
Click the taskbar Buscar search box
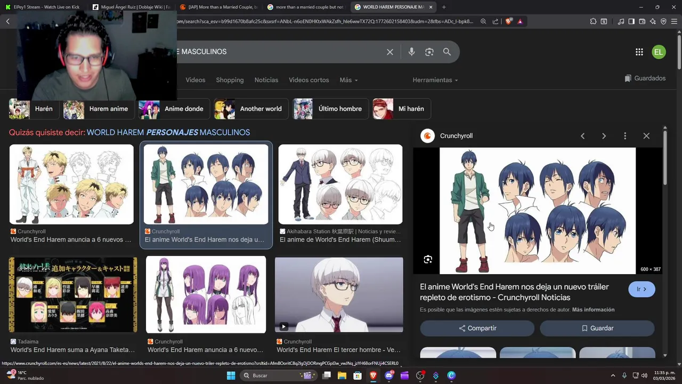(278, 375)
